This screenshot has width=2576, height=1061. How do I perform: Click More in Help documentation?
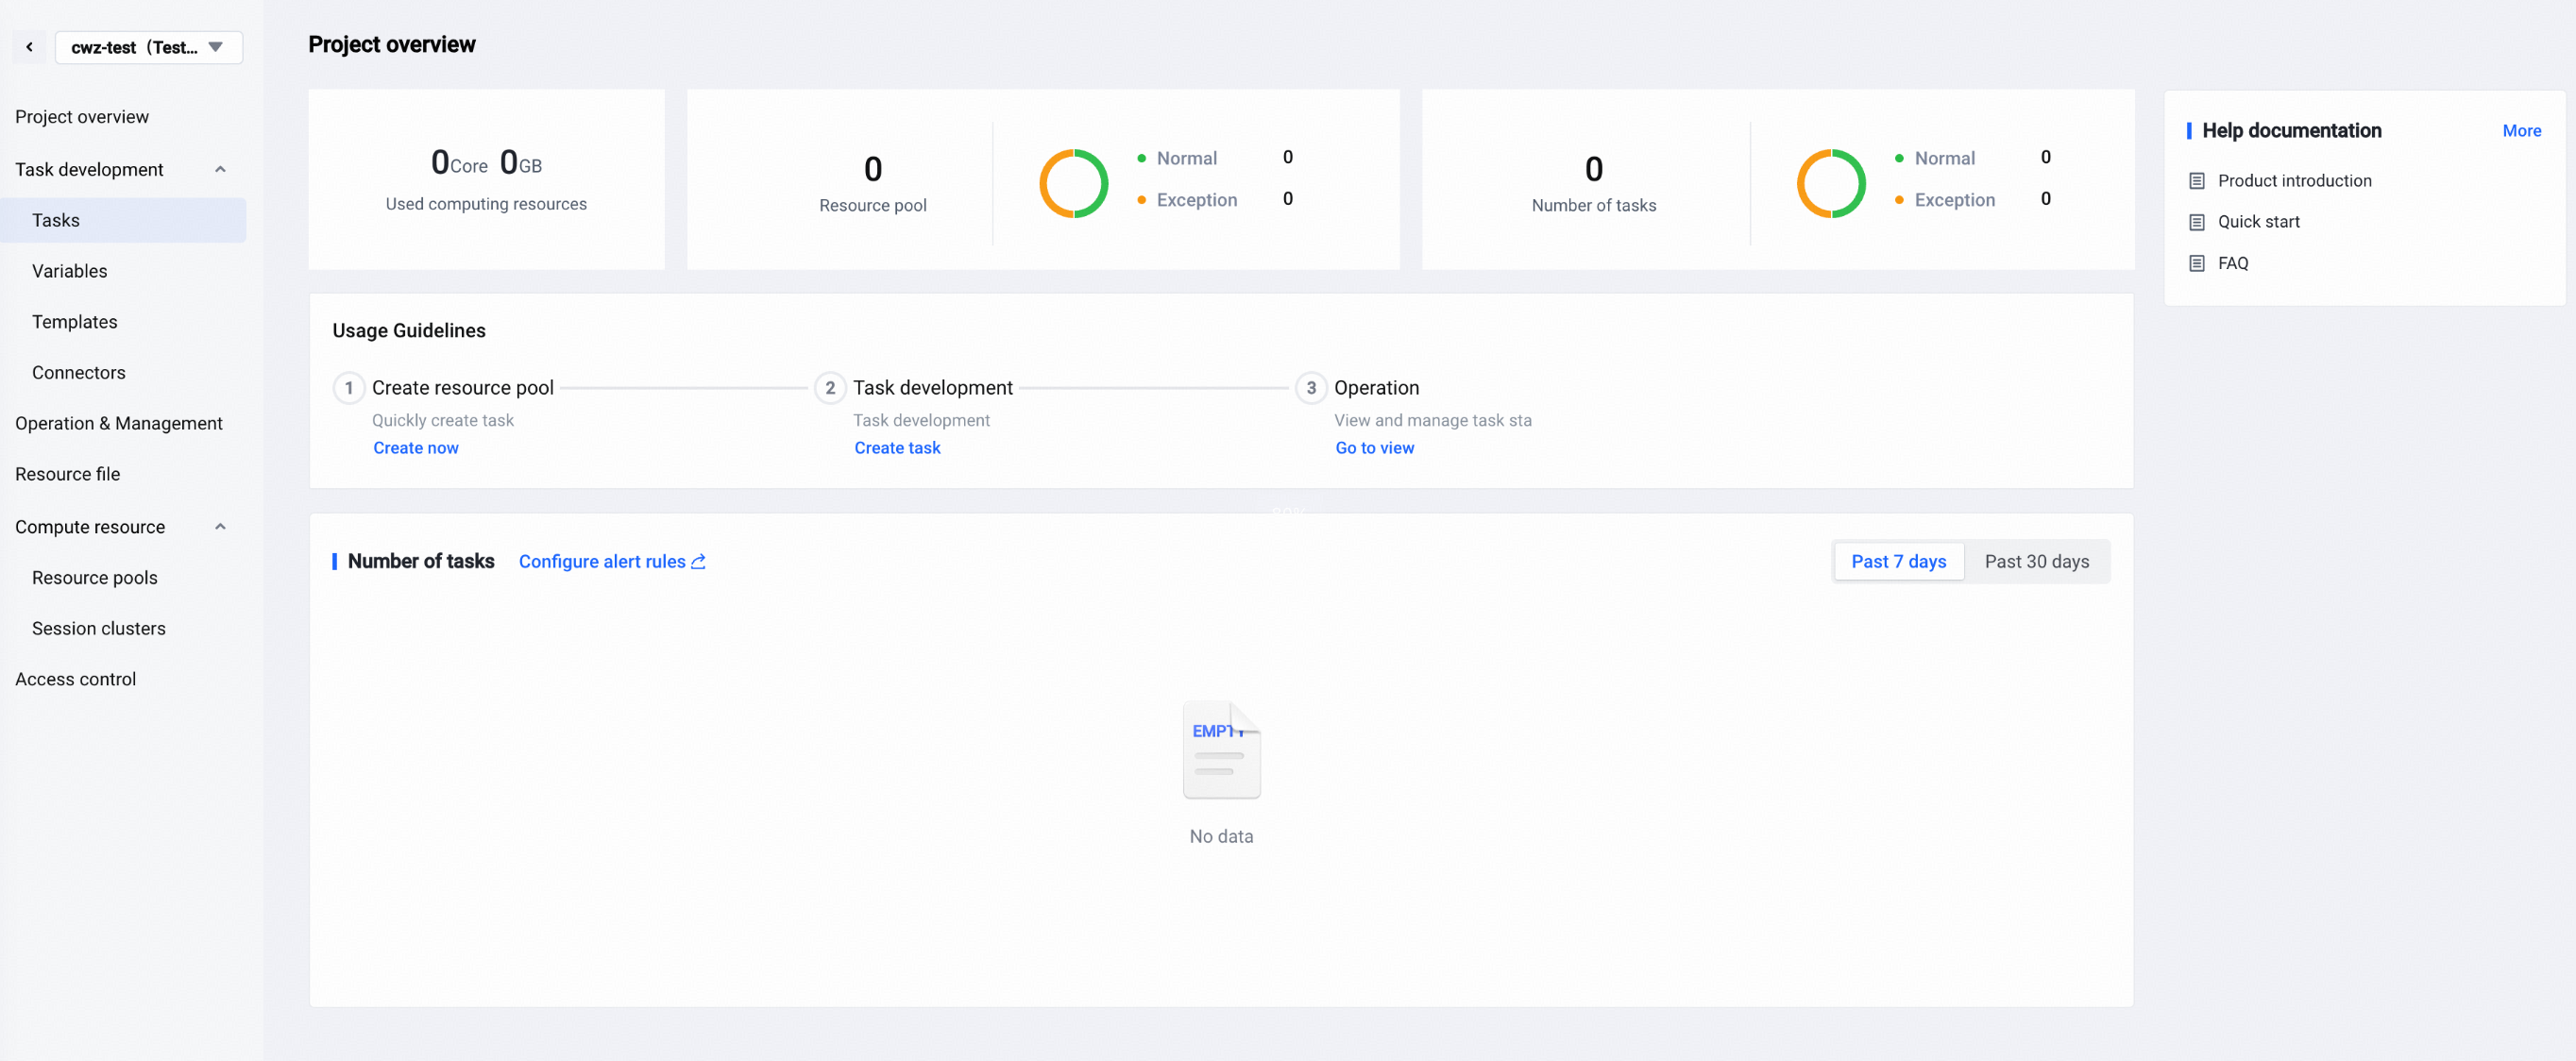2521,131
